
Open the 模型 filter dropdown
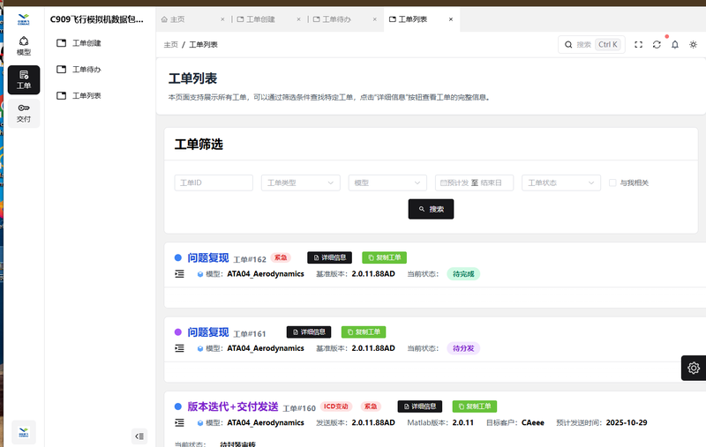tap(387, 183)
